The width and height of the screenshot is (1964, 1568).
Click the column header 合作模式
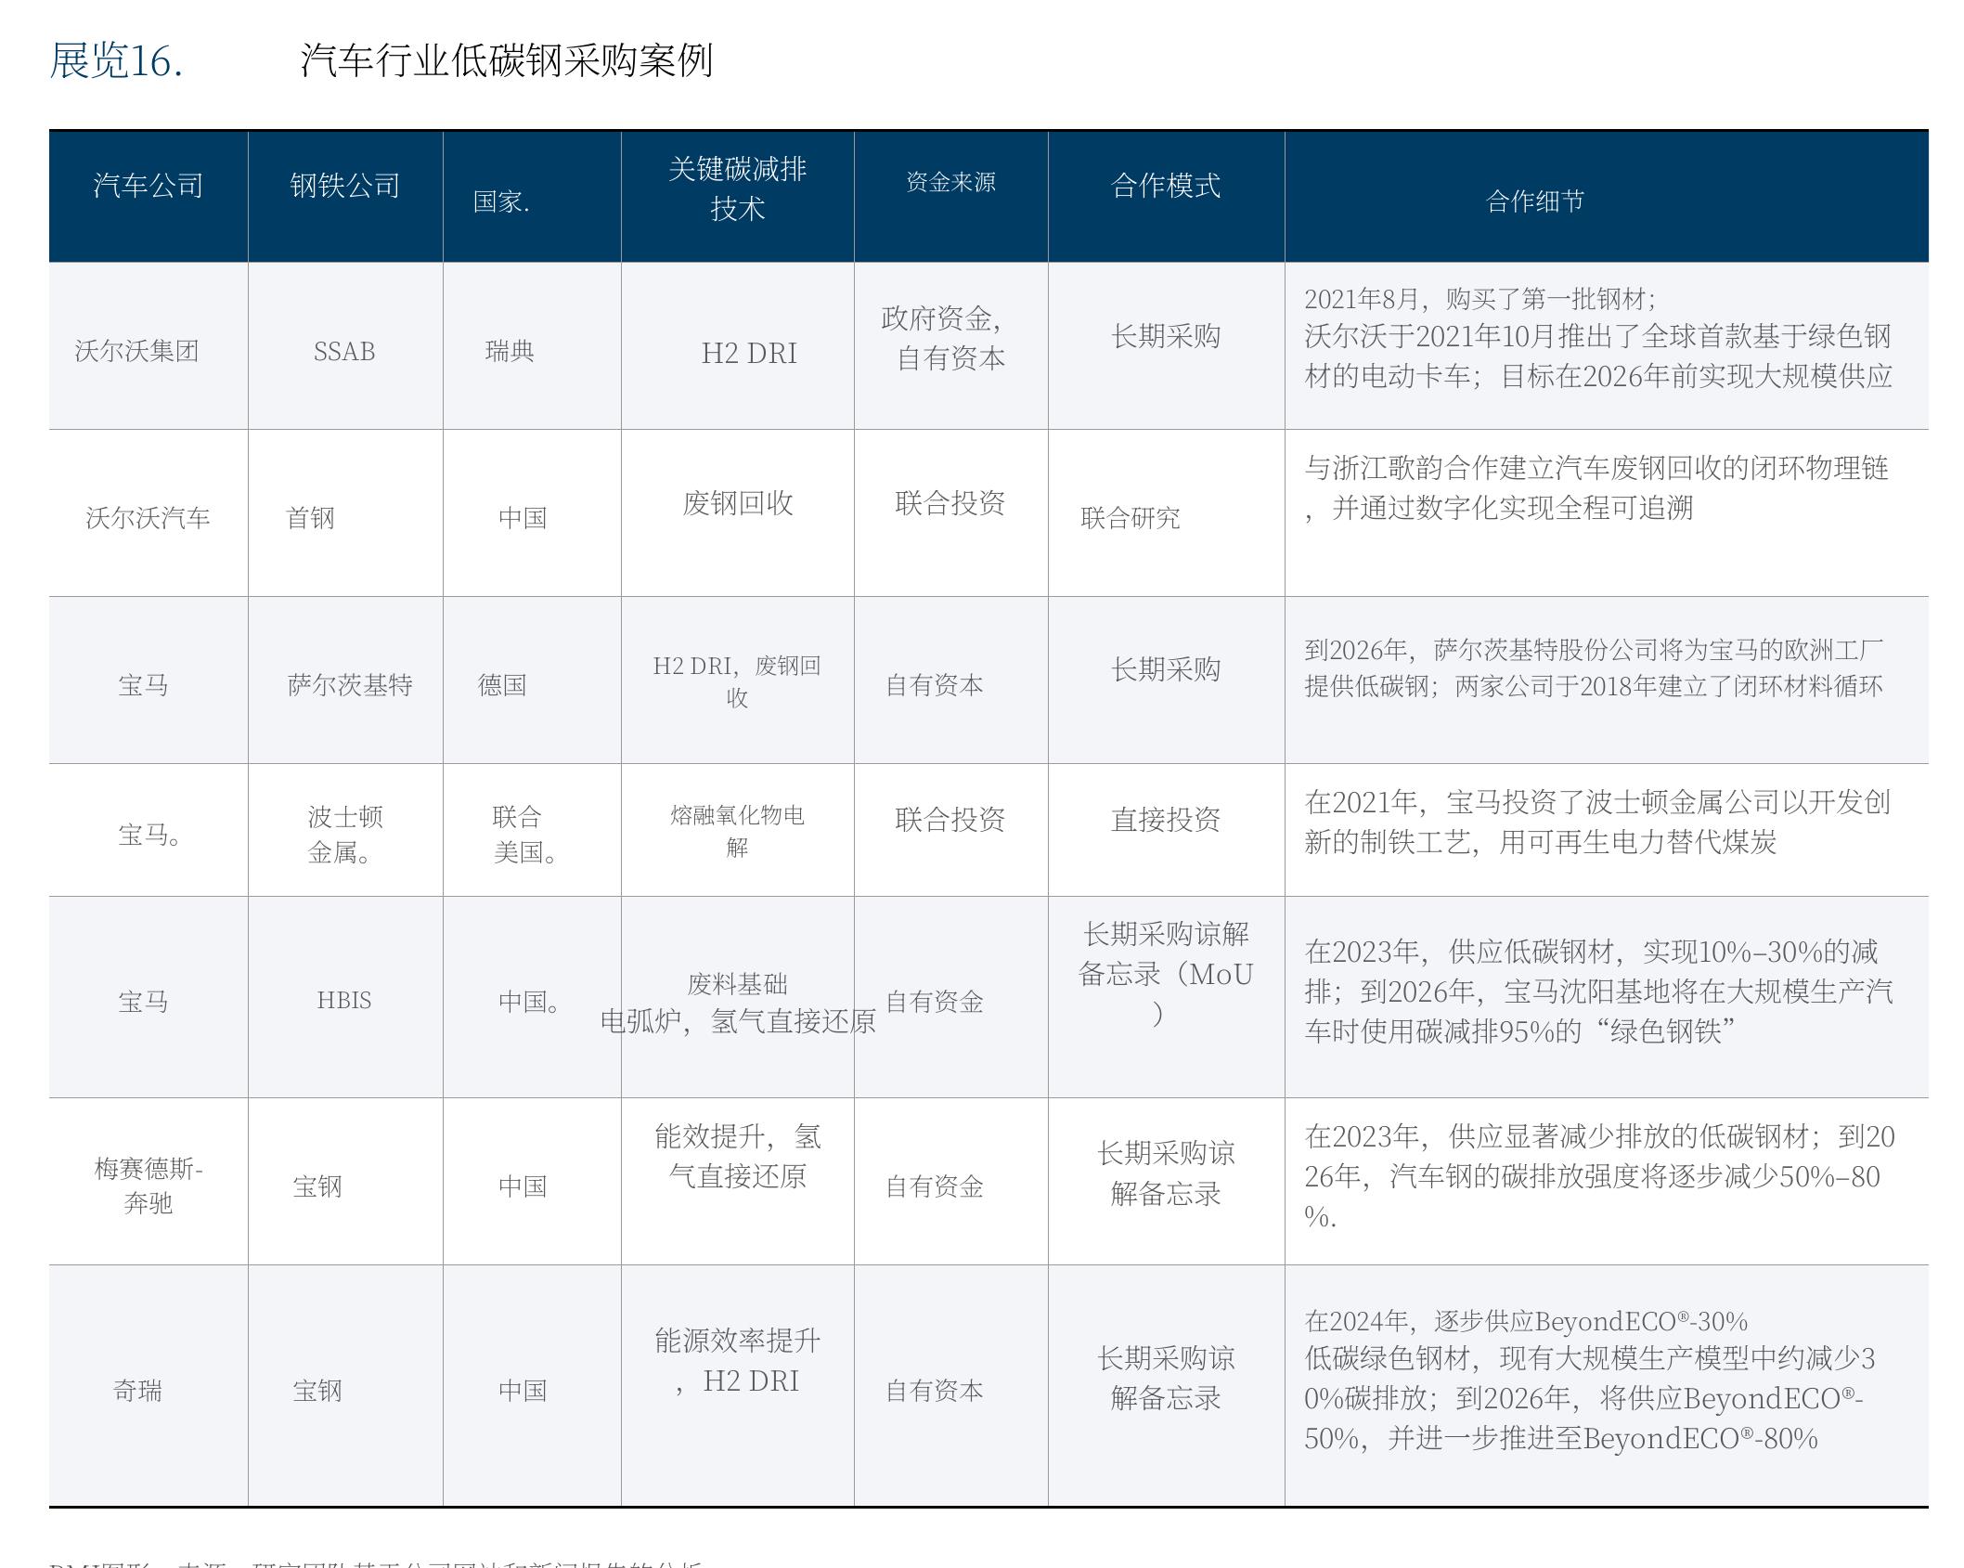1166,186
